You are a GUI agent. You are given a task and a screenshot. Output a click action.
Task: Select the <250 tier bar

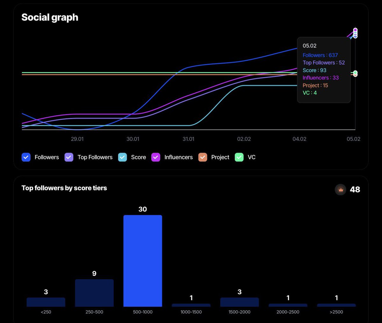[46, 302]
